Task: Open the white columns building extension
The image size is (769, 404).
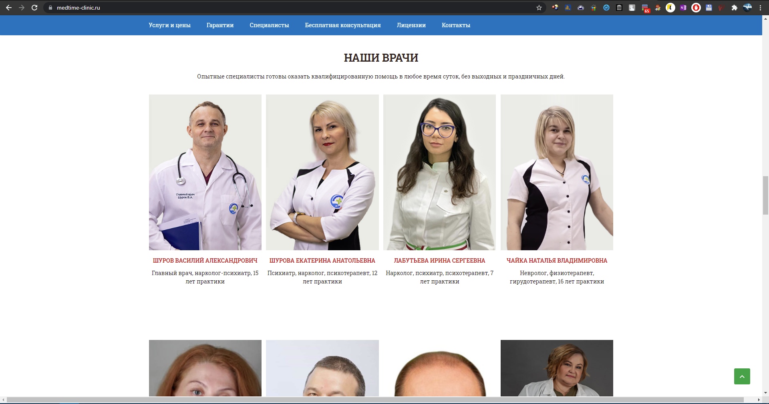Action: click(x=619, y=8)
